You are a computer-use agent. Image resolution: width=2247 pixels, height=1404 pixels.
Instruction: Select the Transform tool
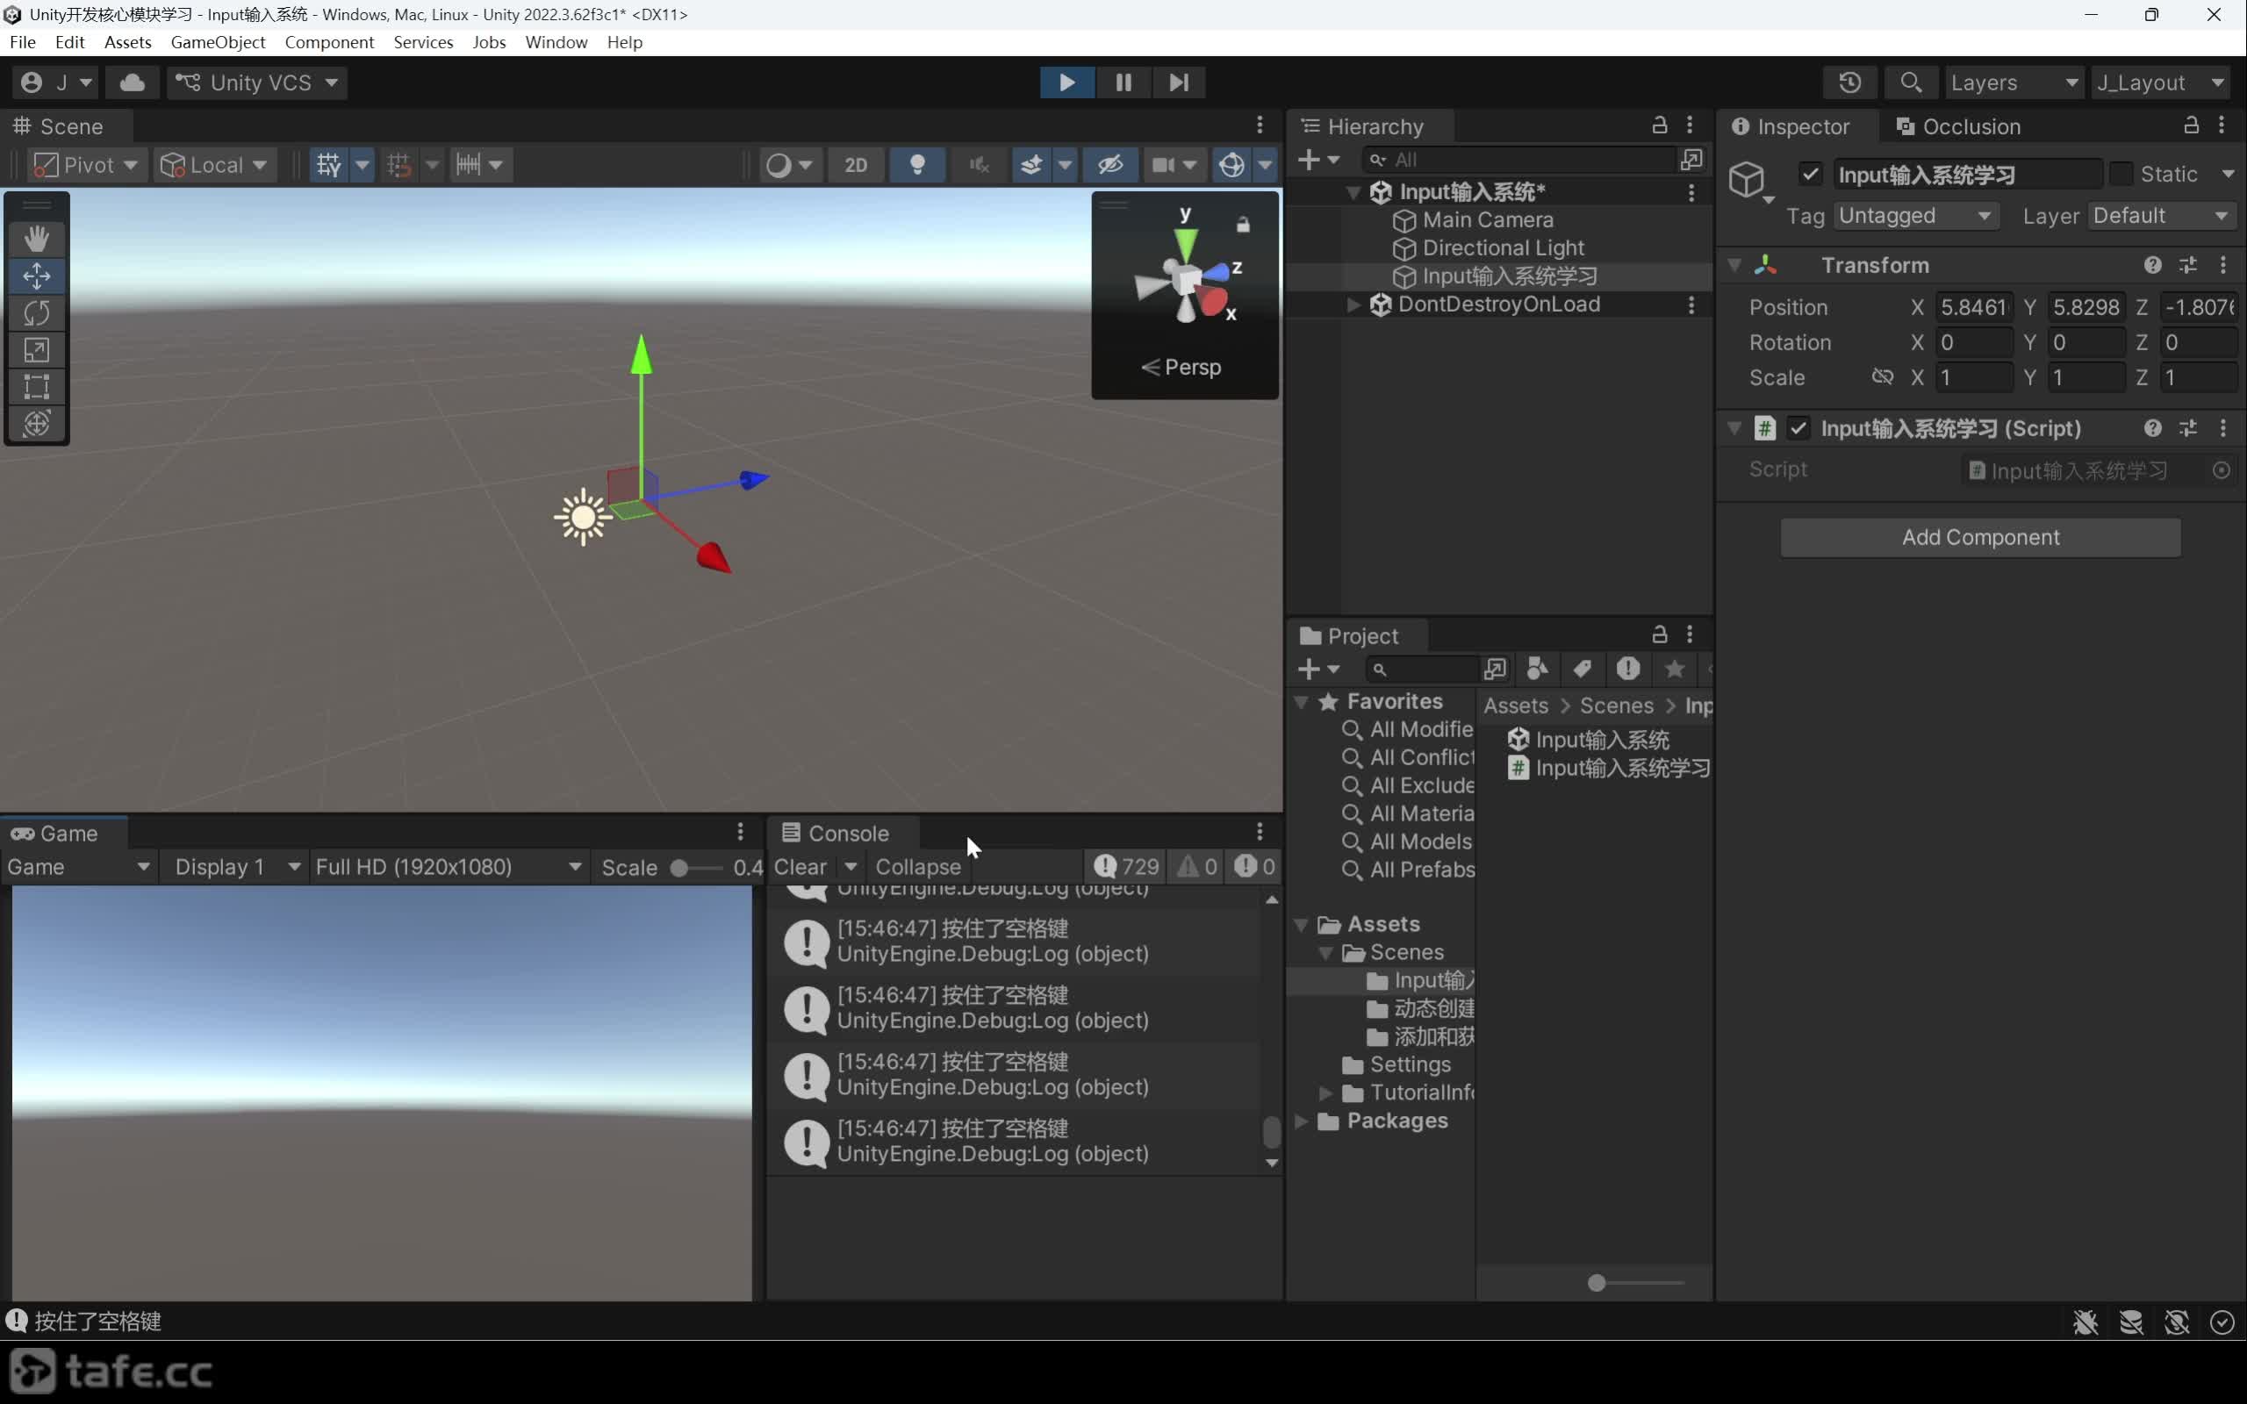click(36, 424)
